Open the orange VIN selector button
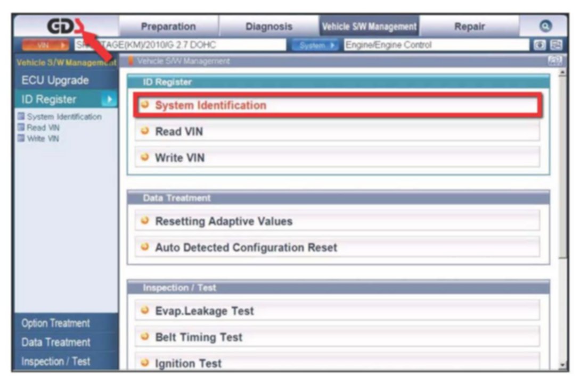 pos(45,45)
